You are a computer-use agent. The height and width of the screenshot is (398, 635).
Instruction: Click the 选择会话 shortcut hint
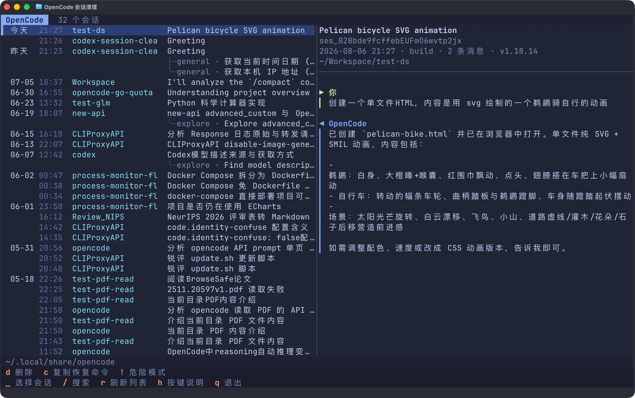(x=29, y=383)
